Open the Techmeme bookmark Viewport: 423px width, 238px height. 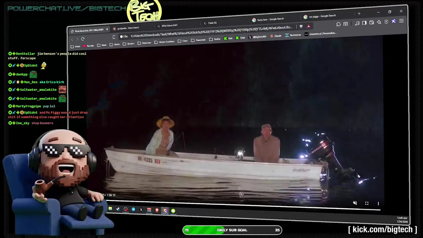pos(293,35)
